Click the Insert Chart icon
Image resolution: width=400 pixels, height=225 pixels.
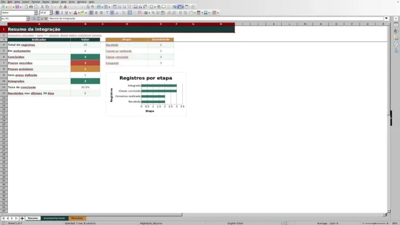(x=140, y=7)
